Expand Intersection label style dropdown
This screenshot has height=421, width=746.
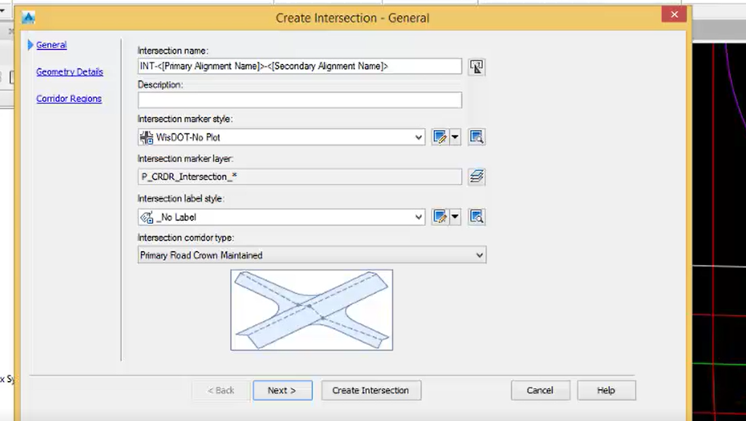(418, 217)
